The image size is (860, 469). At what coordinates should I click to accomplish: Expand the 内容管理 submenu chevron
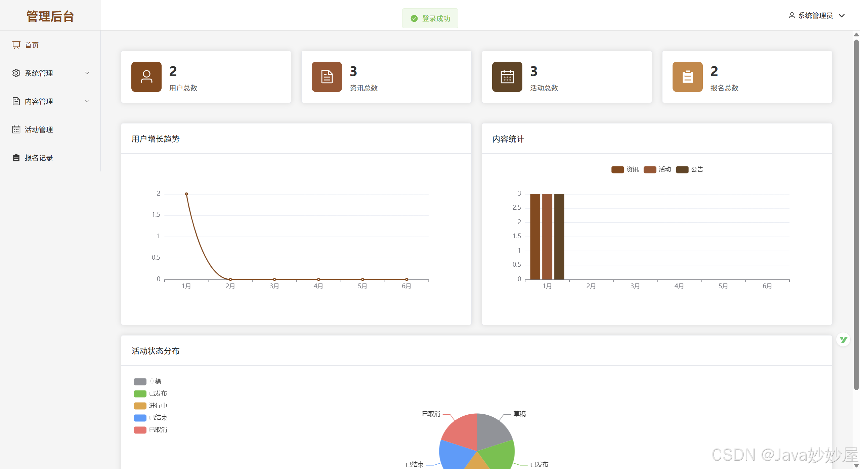[x=87, y=101]
